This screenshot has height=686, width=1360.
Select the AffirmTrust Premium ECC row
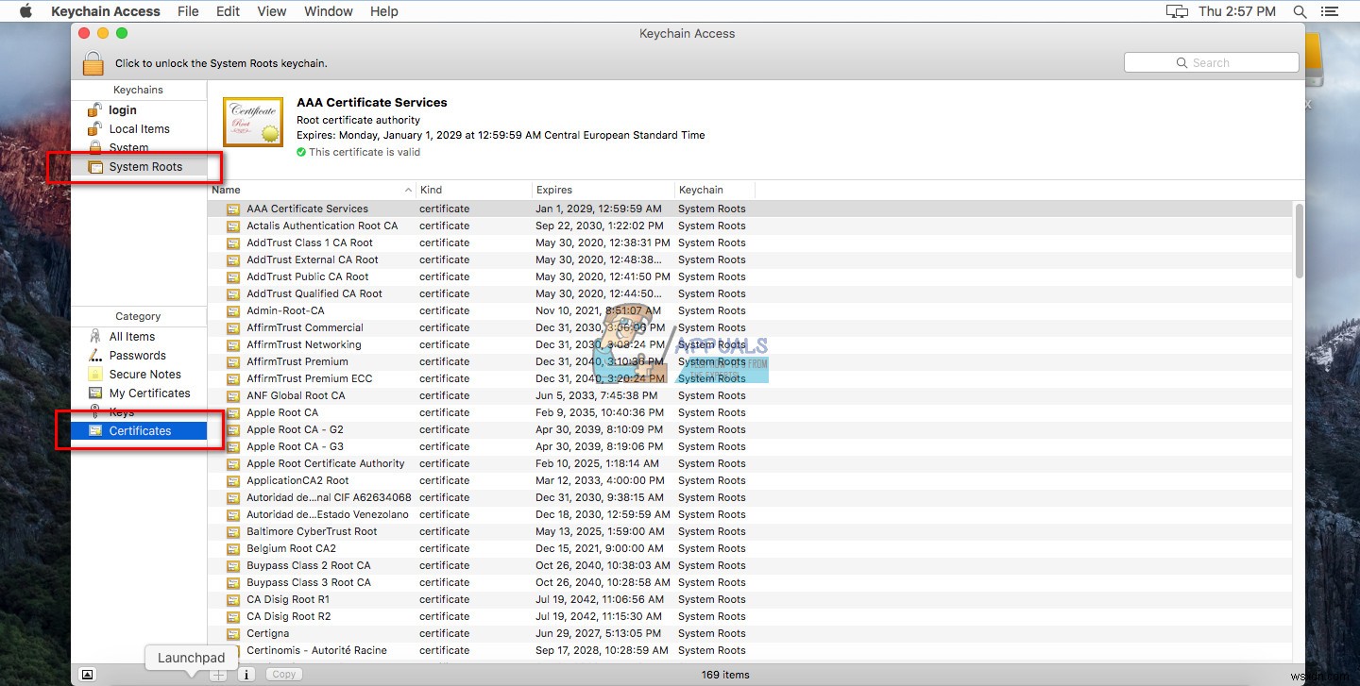coord(750,378)
